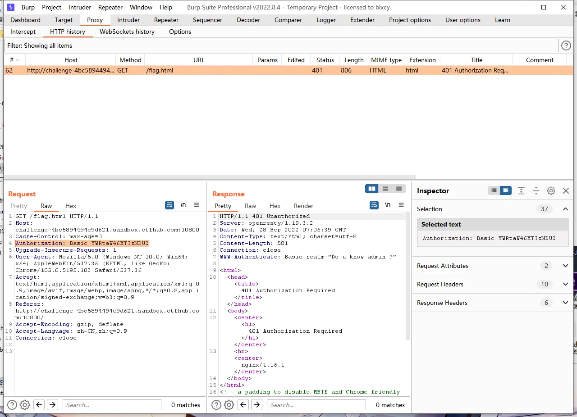Viewport: 577px width, 417px height.
Task: Switch to the Repeater tab
Action: [x=166, y=20]
